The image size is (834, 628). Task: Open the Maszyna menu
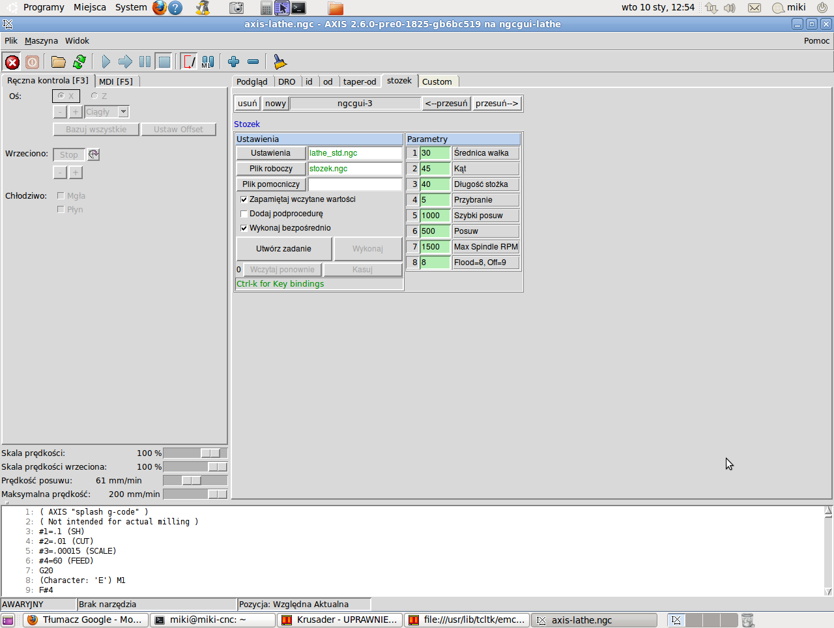[x=41, y=40]
